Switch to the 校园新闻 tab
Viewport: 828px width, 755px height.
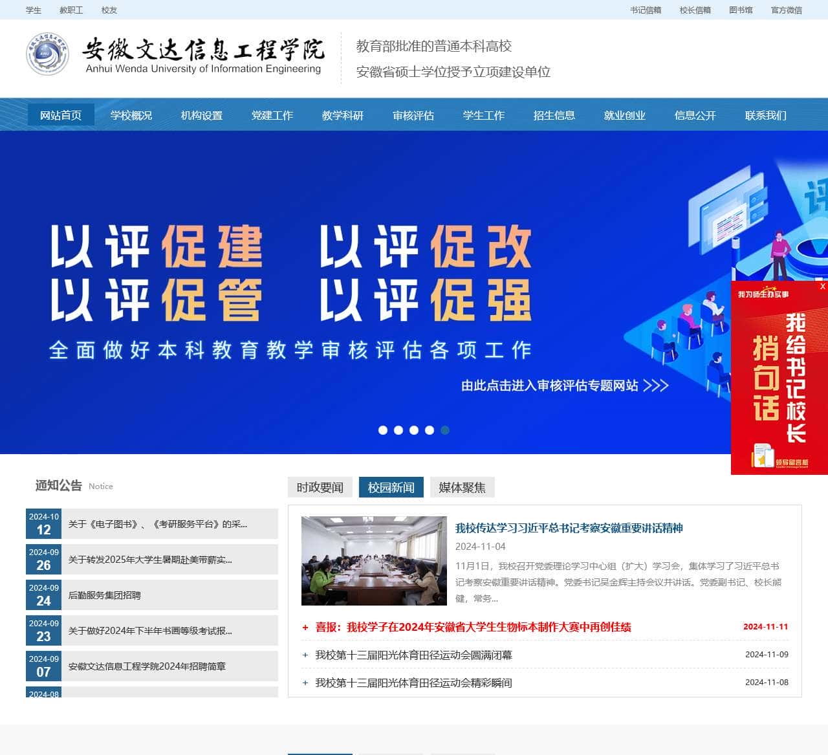pyautogui.click(x=391, y=487)
